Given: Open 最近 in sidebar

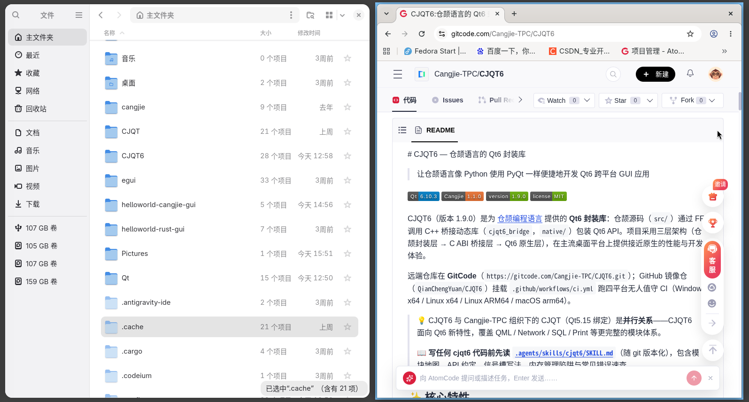Looking at the screenshot, I should (47, 55).
